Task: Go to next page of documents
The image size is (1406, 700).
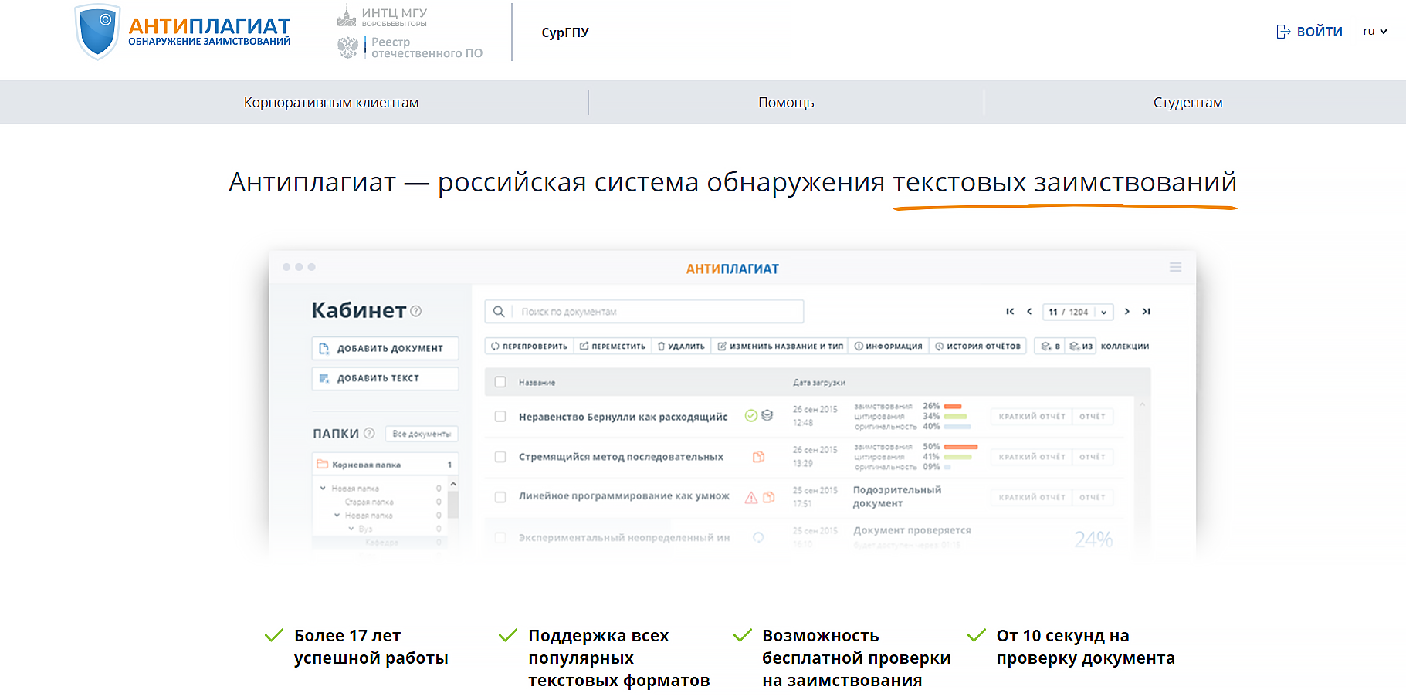Action: pos(1127,312)
